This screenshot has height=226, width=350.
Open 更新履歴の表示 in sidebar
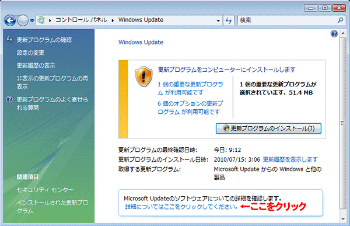[36, 65]
